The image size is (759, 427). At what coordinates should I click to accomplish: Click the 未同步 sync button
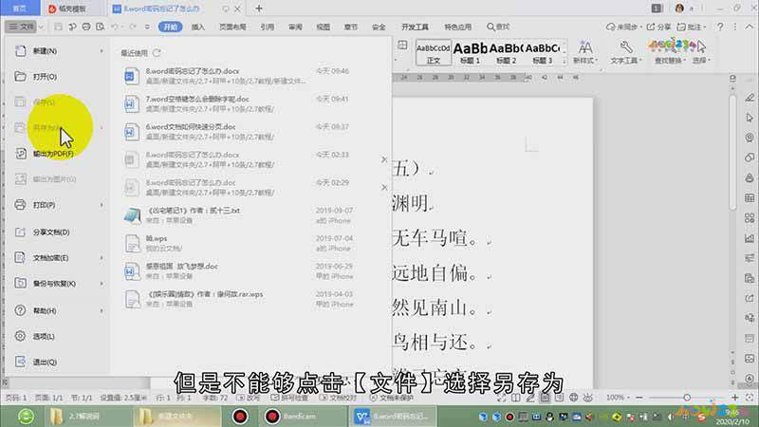pyautogui.click(x=624, y=27)
